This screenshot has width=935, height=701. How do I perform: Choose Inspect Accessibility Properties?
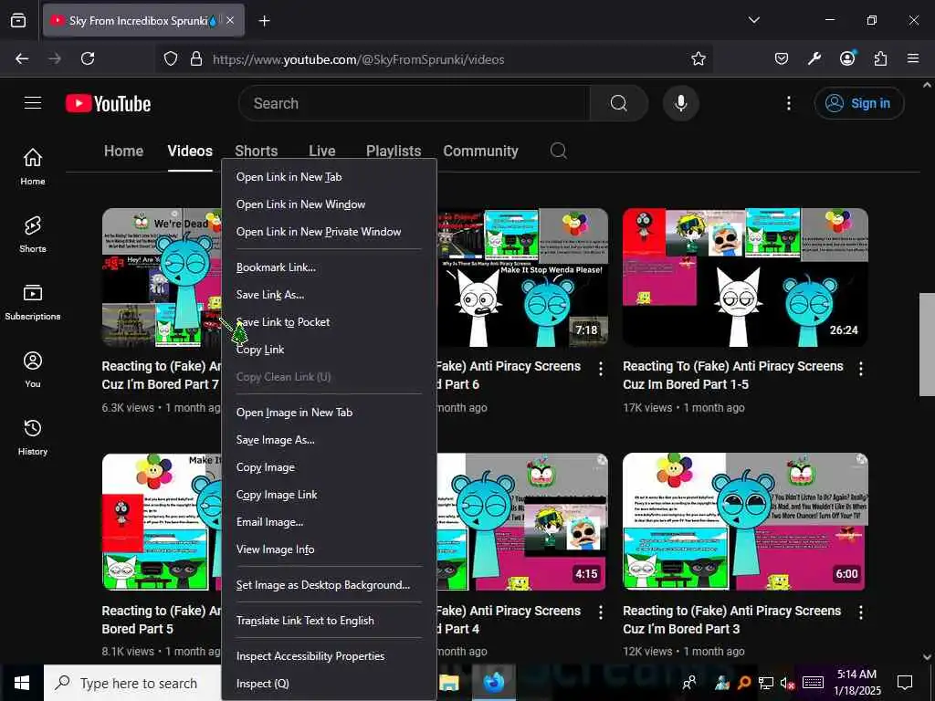tap(329, 656)
